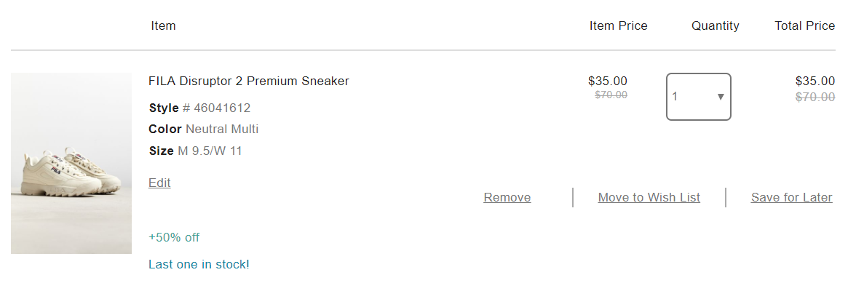Click the Total Price column header

coord(805,25)
